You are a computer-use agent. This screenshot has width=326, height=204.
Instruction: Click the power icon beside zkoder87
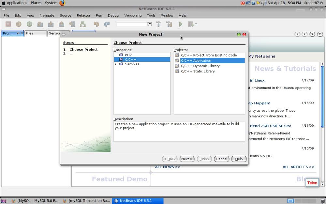322,3
